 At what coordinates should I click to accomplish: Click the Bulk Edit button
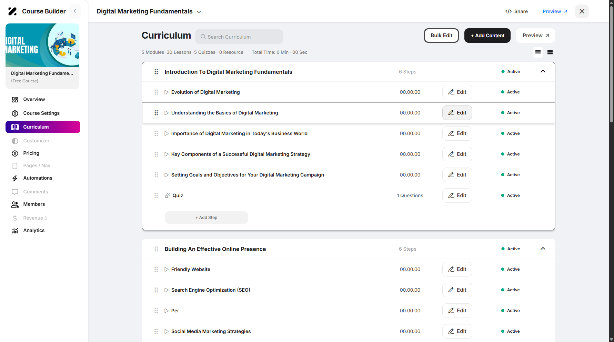click(x=441, y=36)
